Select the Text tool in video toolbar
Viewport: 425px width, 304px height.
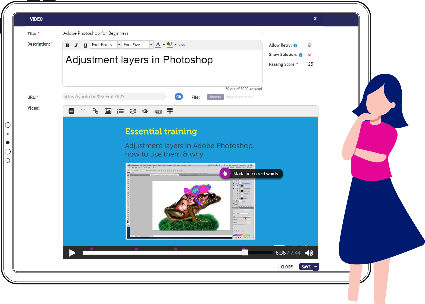(83, 111)
